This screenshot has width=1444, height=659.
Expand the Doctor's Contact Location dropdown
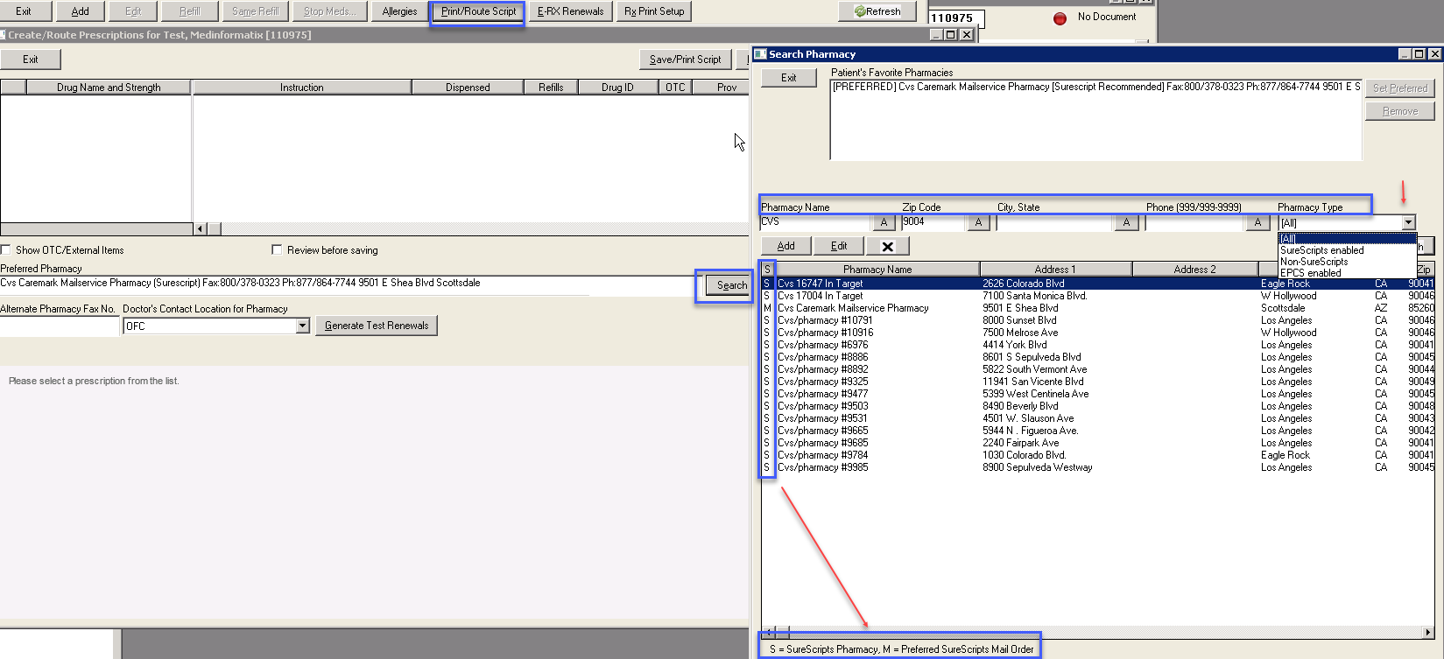[302, 326]
